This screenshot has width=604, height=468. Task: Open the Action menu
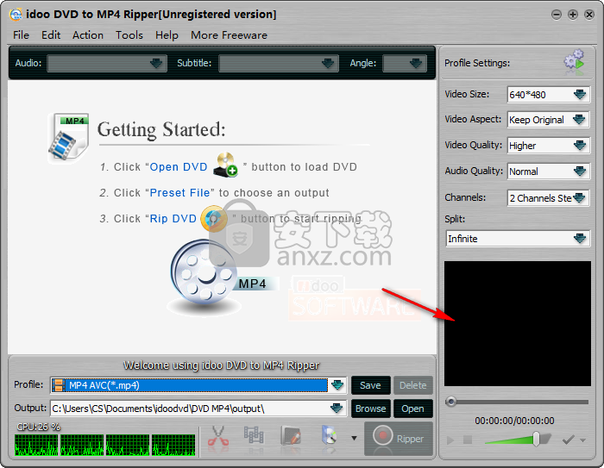(x=88, y=35)
